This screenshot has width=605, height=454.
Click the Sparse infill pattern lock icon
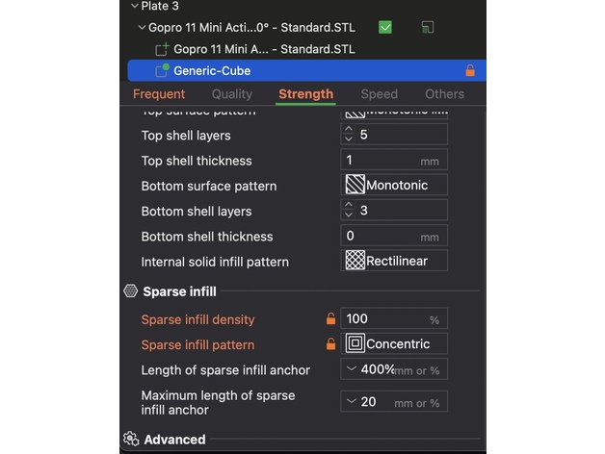click(330, 344)
